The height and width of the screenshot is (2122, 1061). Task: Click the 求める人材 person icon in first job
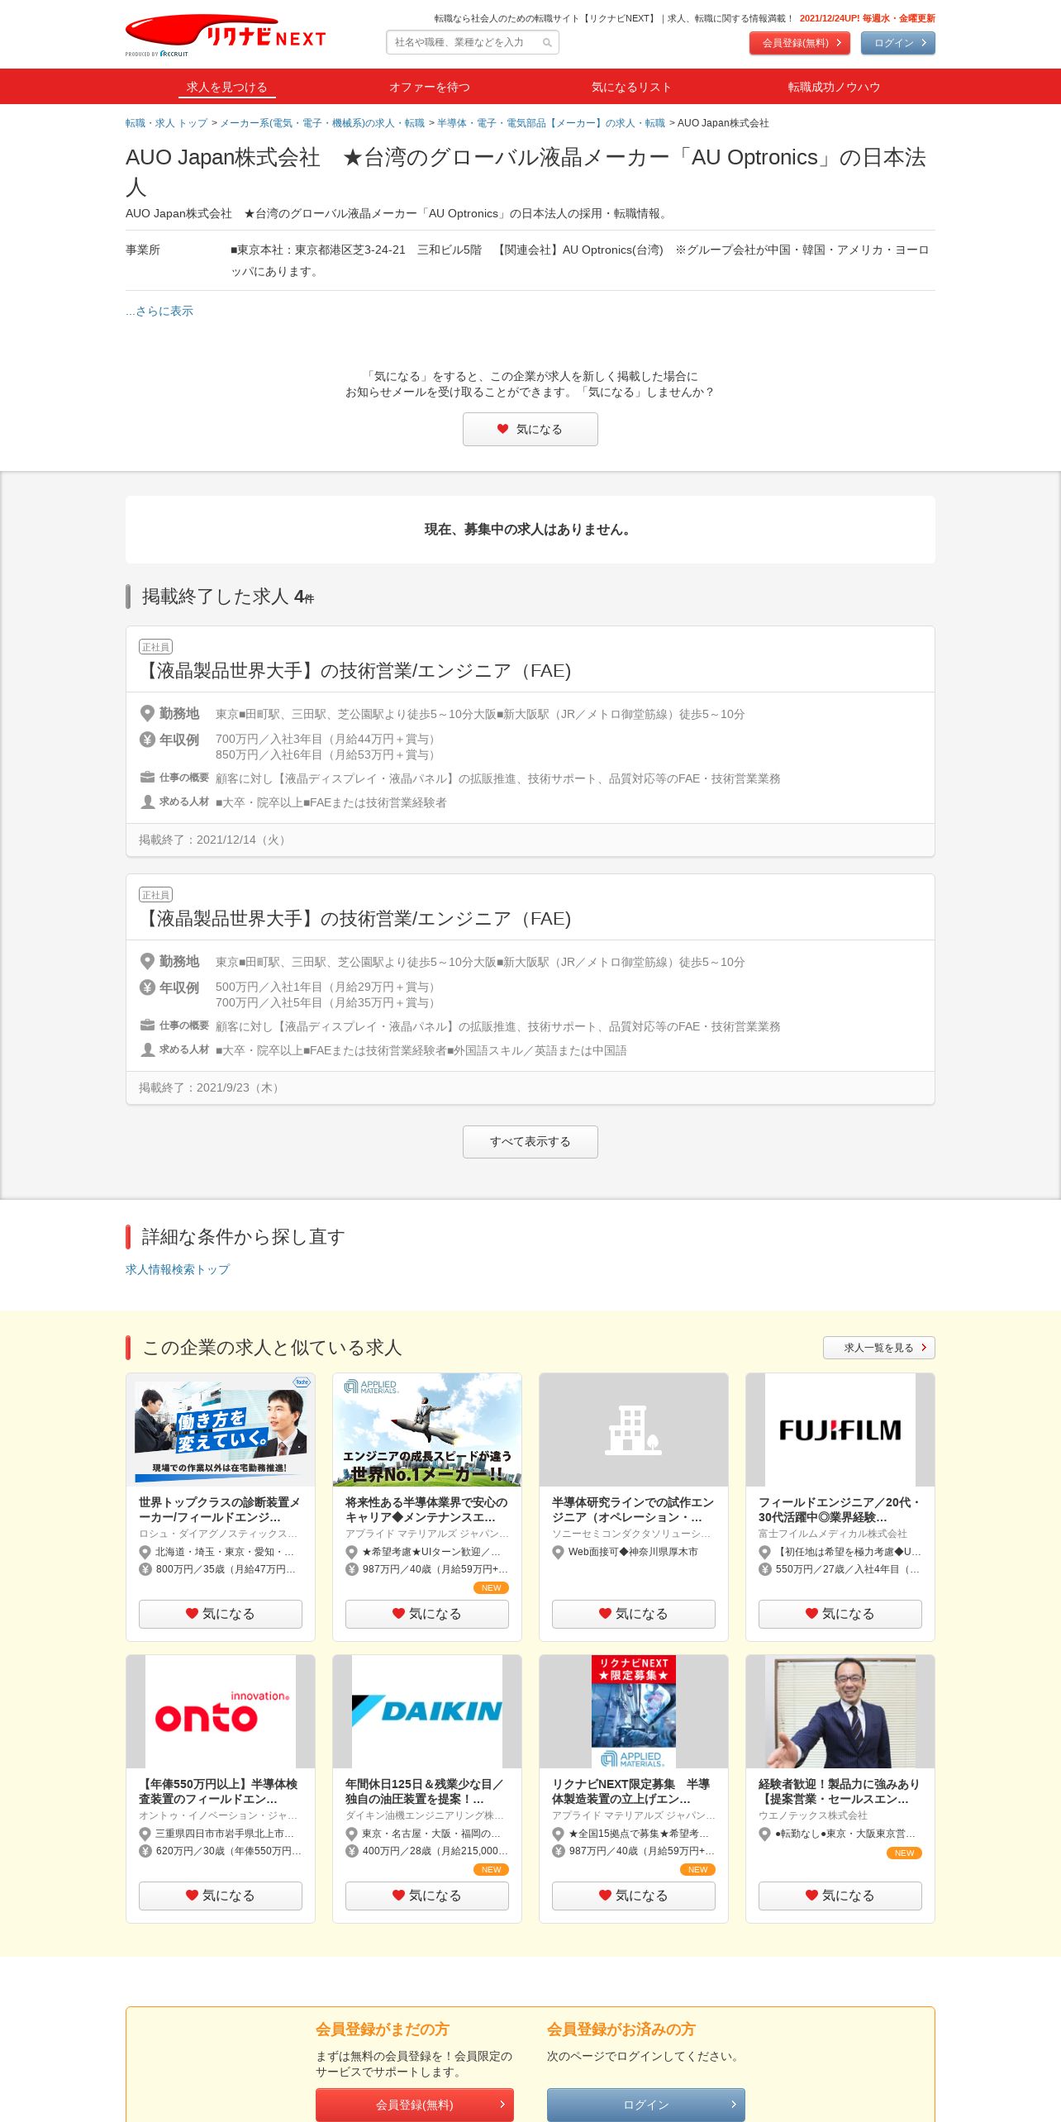pos(147,802)
